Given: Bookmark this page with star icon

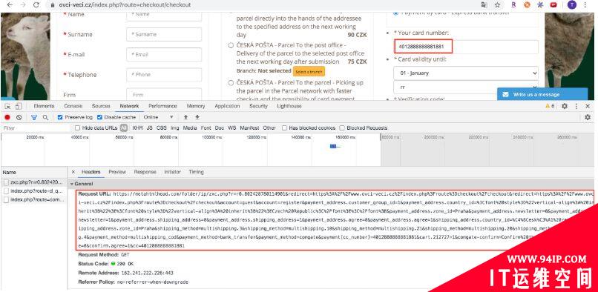Looking at the screenshot, I should (497, 5).
